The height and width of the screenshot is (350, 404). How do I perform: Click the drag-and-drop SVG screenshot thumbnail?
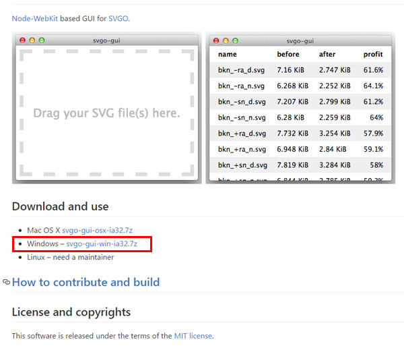coord(106,108)
